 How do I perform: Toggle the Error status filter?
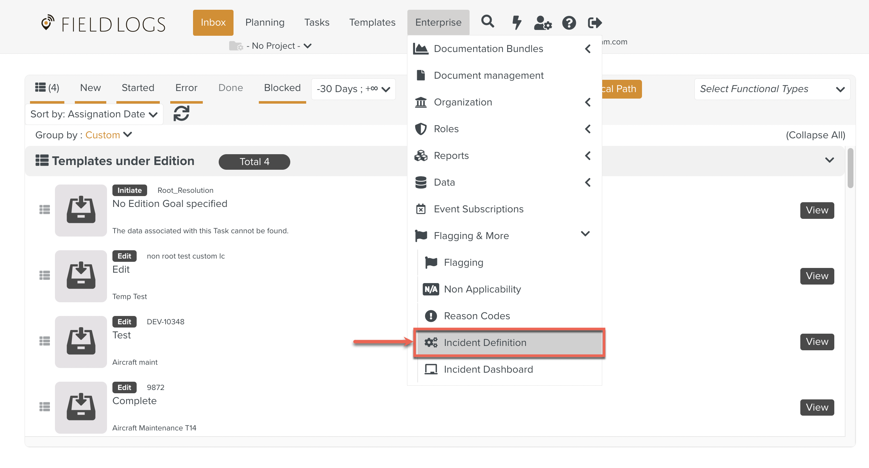click(186, 88)
